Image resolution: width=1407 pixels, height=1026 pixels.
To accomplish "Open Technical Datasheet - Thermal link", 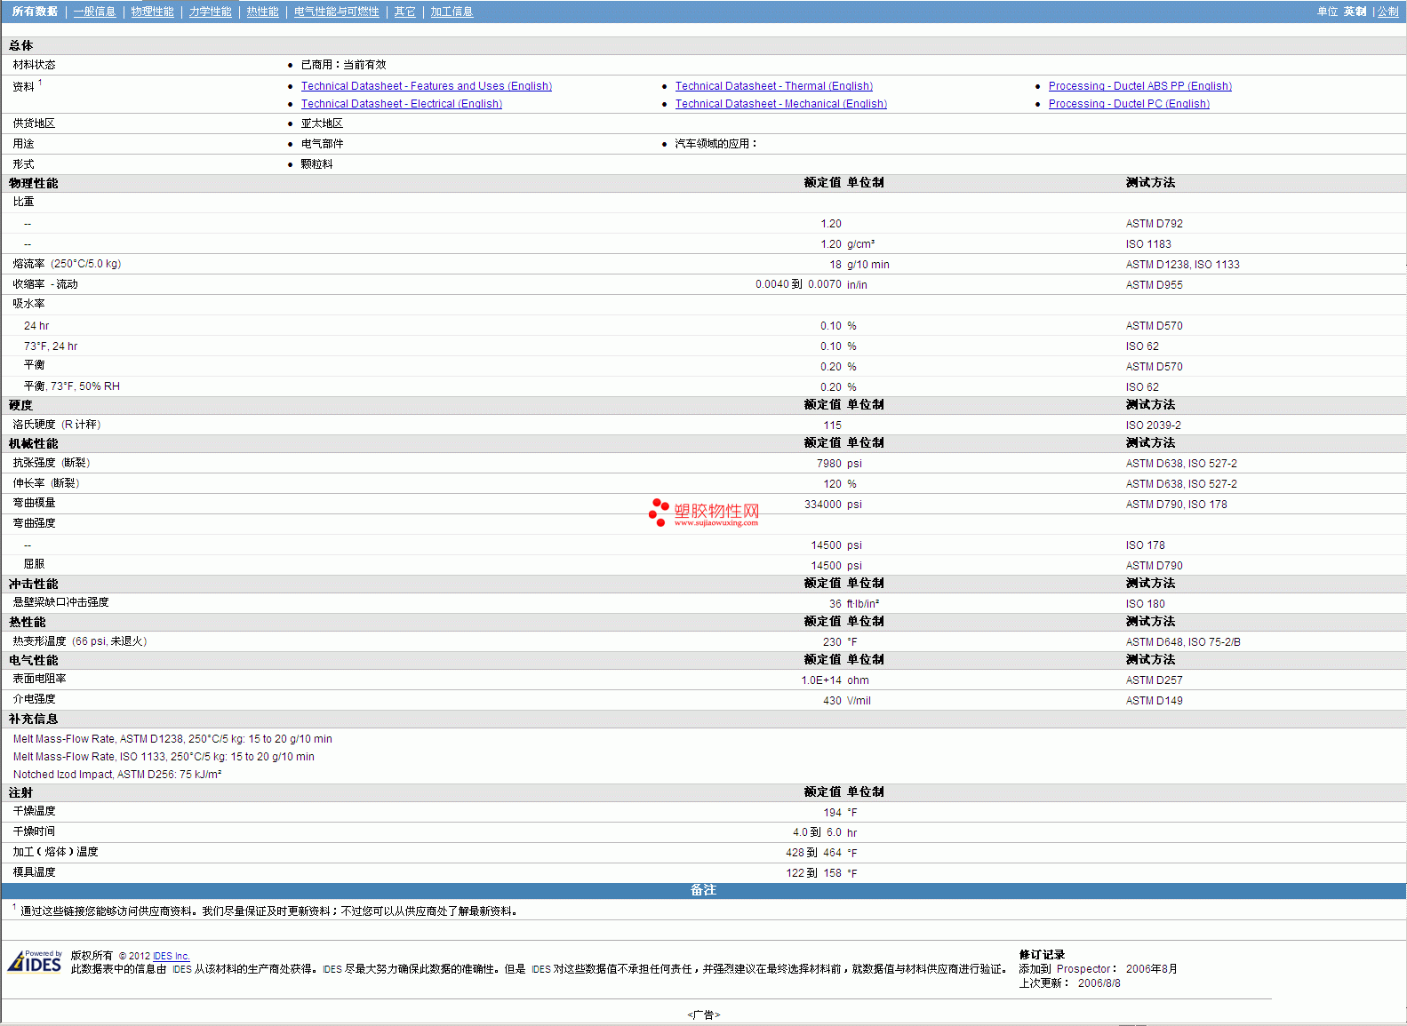I will pos(773,86).
